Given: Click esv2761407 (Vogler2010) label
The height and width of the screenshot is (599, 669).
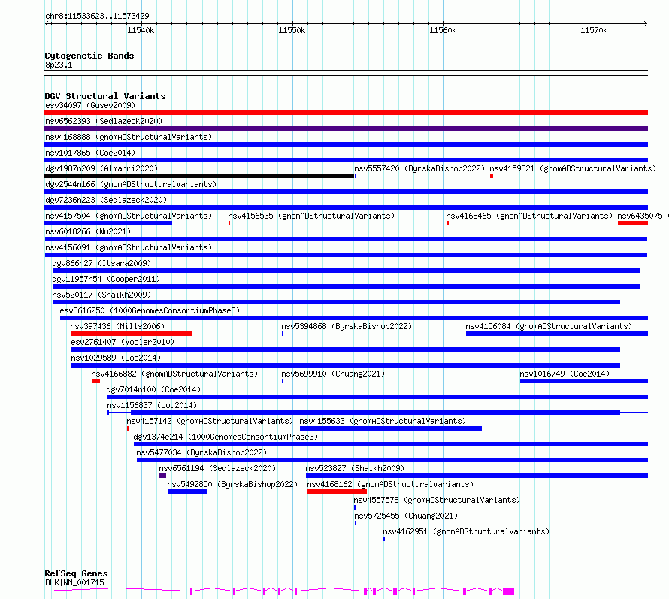Looking at the screenshot, I should [123, 342].
